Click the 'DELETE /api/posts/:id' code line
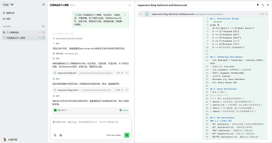This screenshot has width=272, height=143. click(234, 137)
